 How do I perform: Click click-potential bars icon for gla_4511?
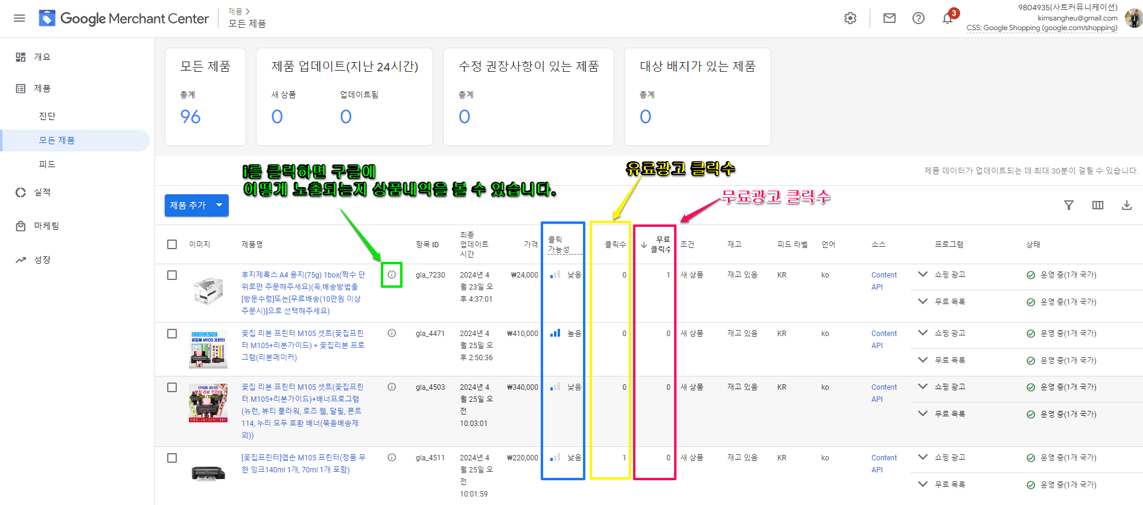click(555, 457)
